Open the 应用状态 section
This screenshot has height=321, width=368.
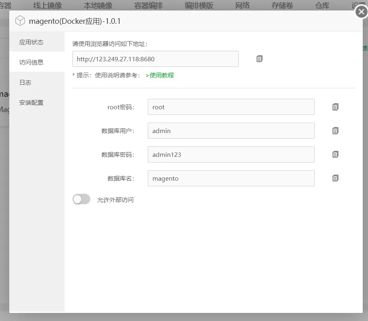[37, 42]
